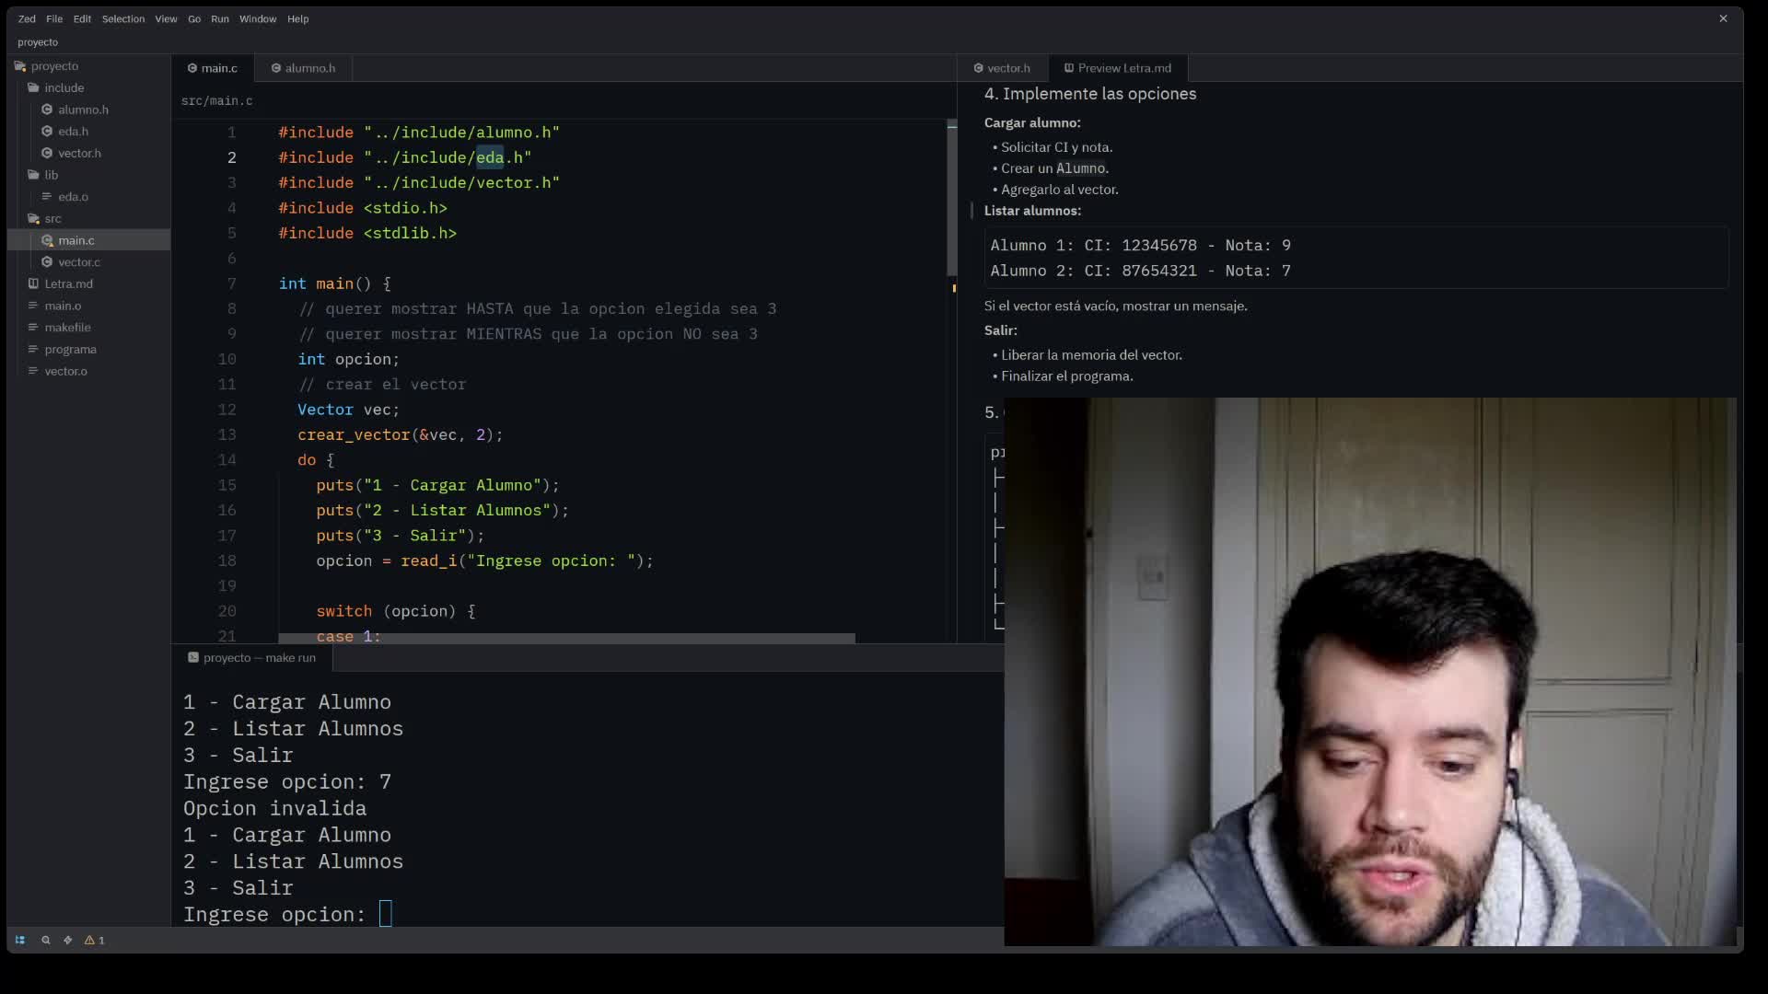Click the file icon beside vector.c in the tree

click(47, 262)
